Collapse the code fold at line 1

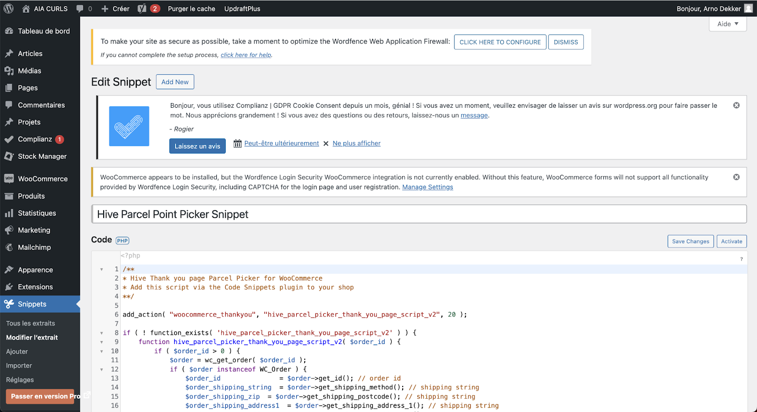102,269
